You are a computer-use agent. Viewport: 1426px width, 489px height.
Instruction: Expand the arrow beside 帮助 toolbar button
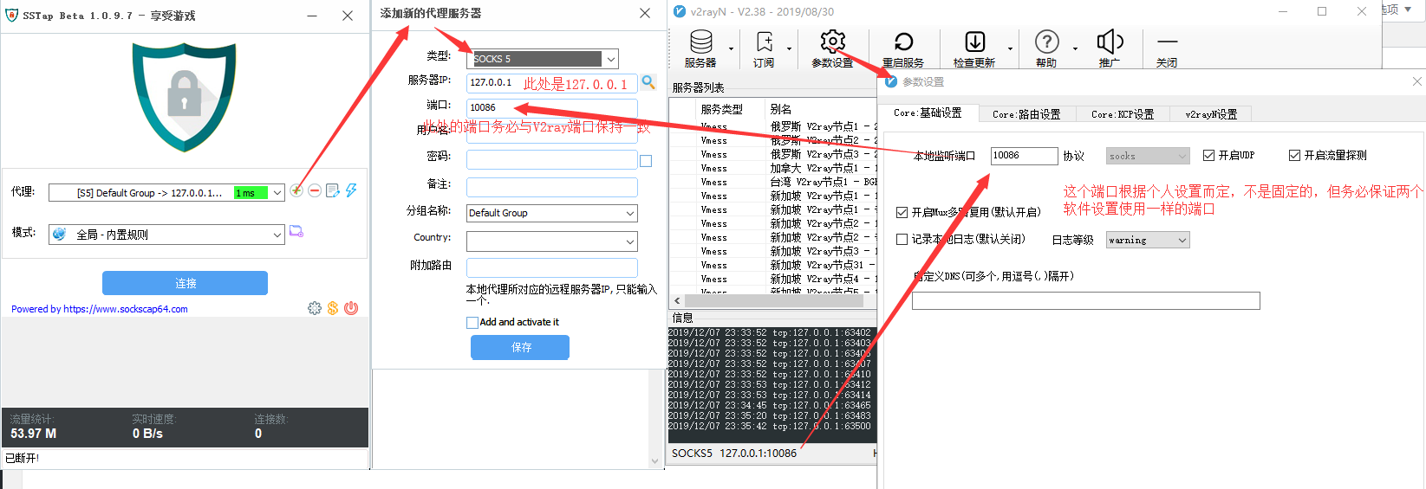[x=1075, y=49]
